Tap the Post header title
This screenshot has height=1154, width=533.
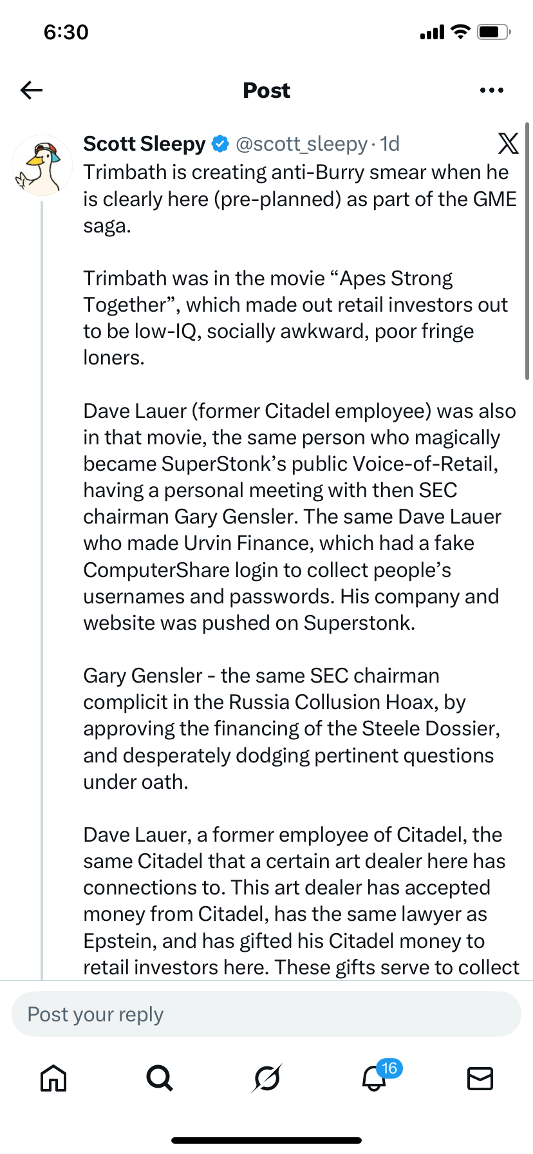266,90
